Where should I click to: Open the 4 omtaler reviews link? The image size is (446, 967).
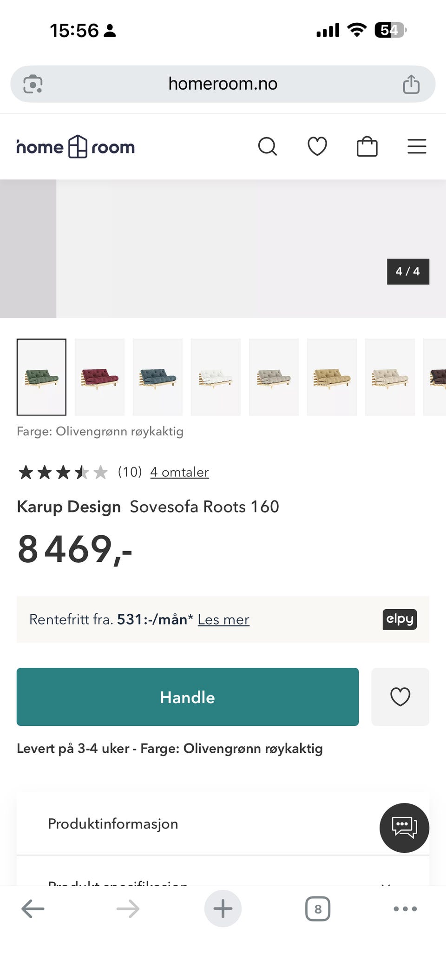click(179, 472)
